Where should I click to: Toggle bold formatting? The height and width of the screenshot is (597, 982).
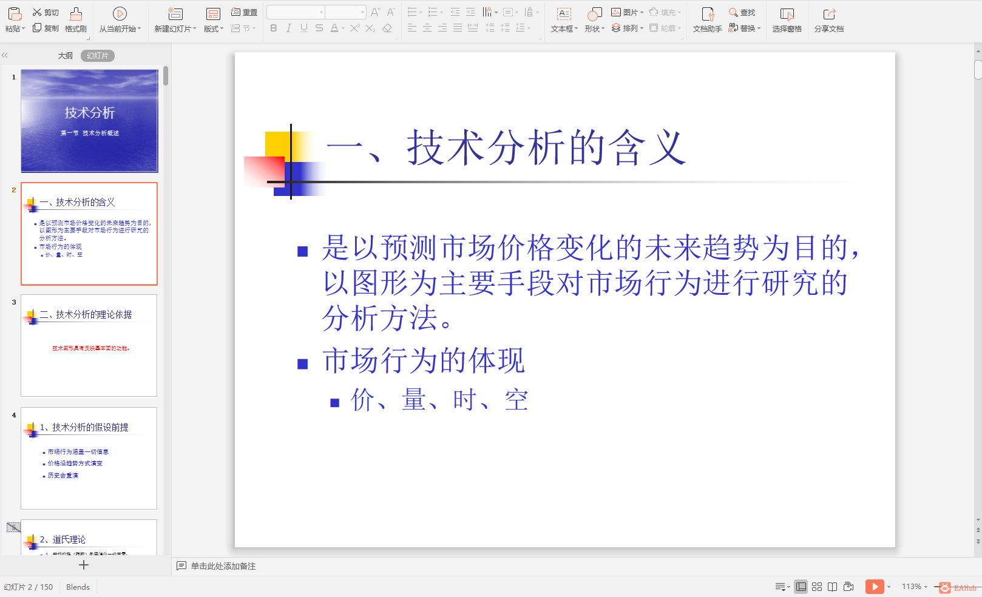[x=274, y=28]
